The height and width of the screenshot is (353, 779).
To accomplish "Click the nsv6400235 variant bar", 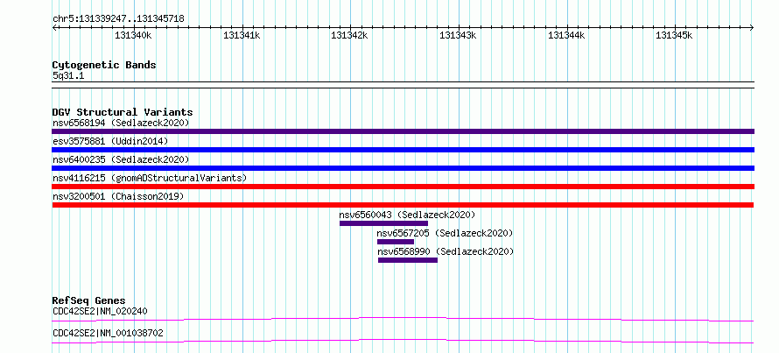I will (403, 168).
